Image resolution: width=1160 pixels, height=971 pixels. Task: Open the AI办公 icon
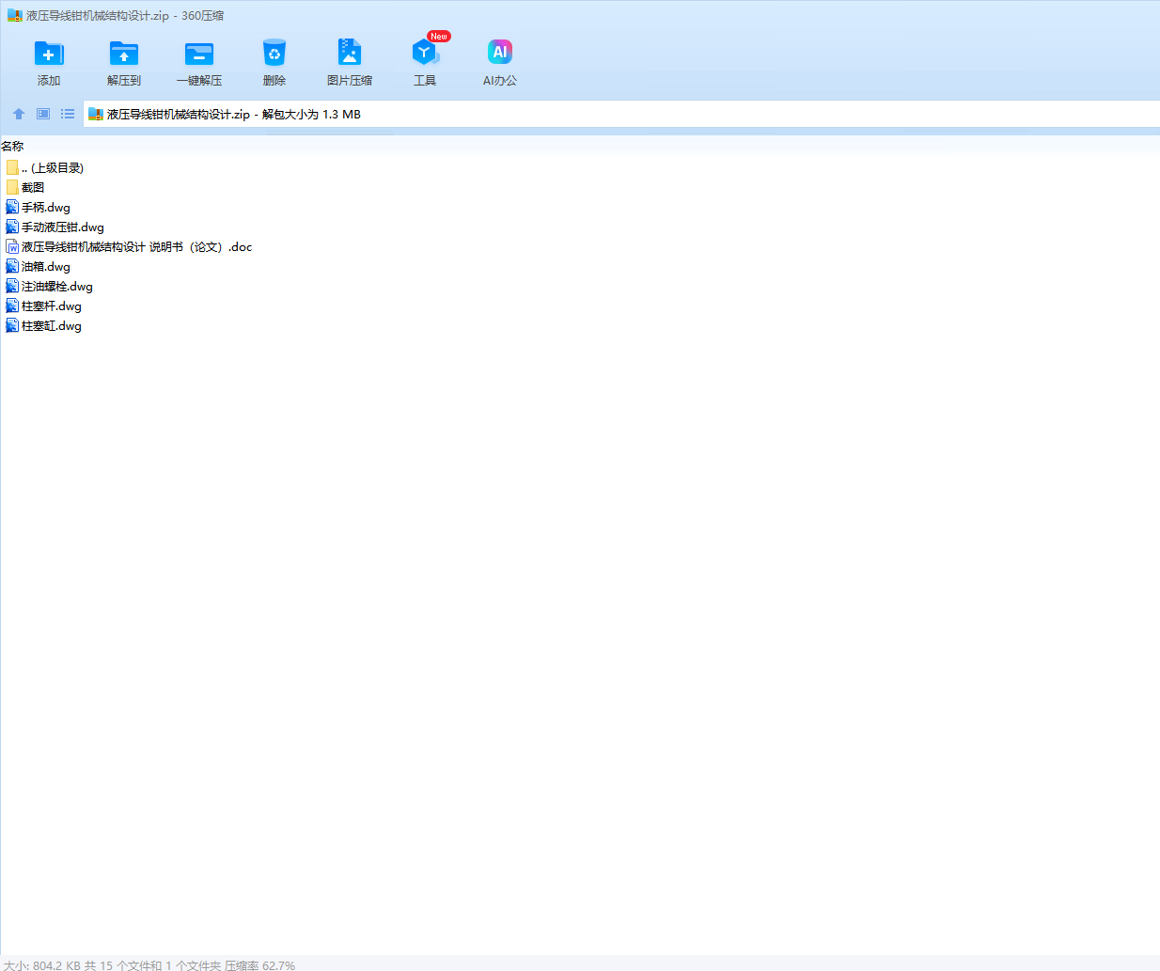[500, 53]
